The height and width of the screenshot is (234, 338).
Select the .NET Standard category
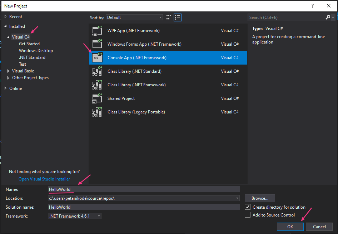pyautogui.click(x=32, y=57)
